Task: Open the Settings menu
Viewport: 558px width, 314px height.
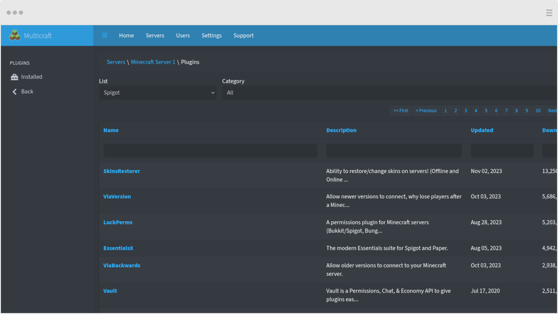Action: point(211,36)
